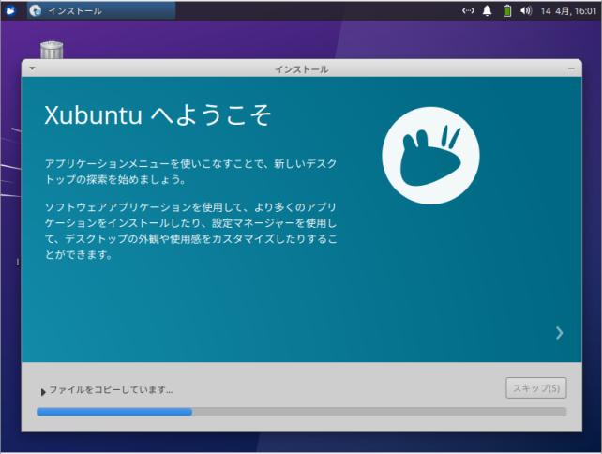The image size is (602, 454).
Task: Expand the ファイルをコピーしています details triangle
Action: (43, 392)
